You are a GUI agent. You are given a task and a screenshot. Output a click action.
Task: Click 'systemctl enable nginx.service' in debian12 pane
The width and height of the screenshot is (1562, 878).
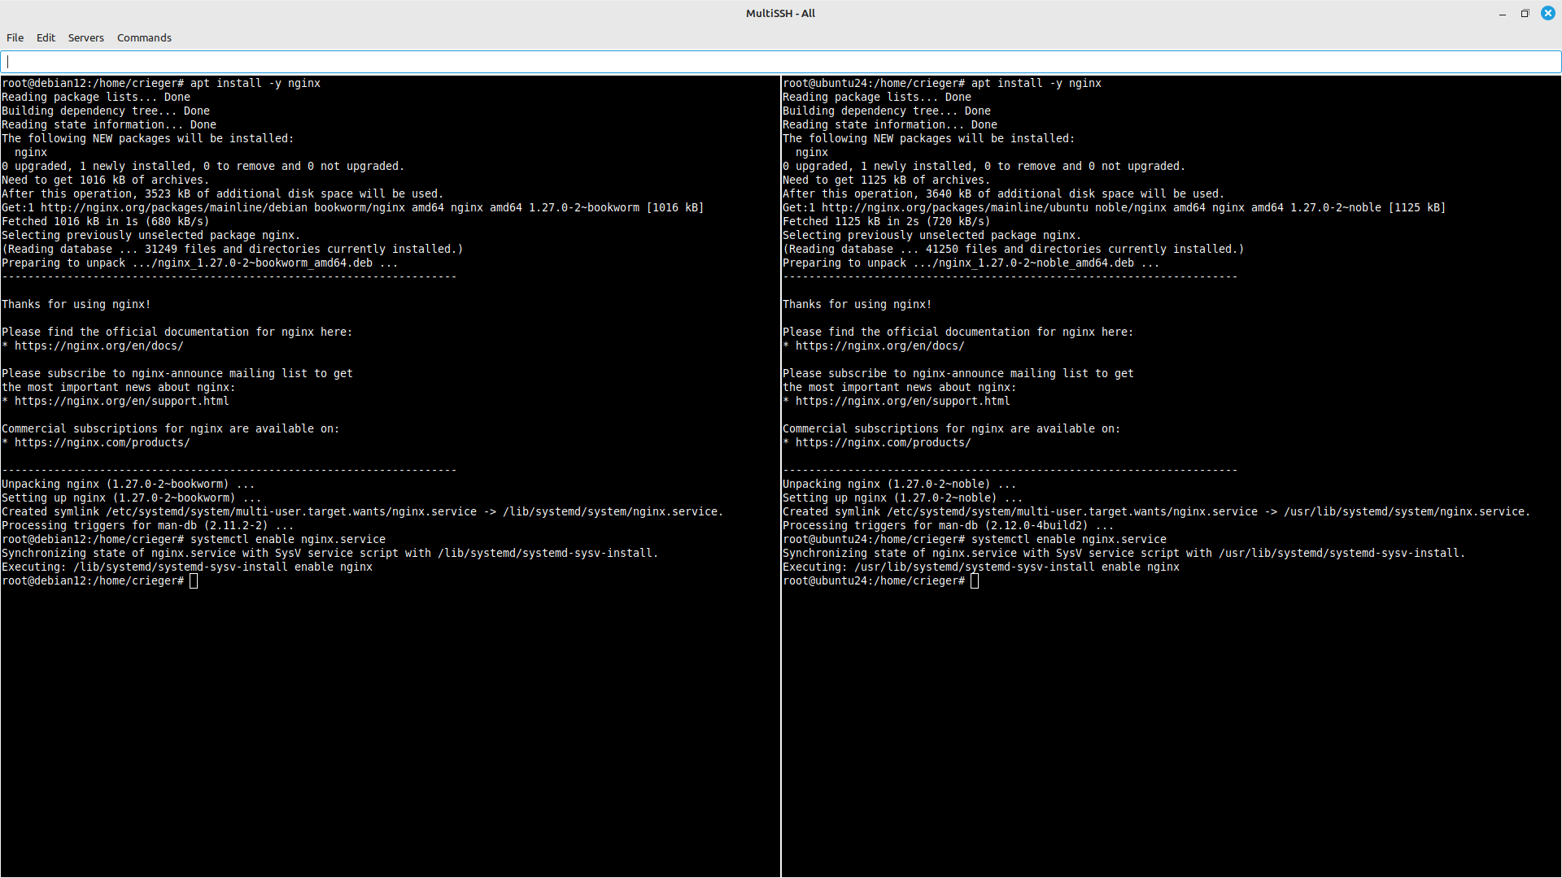click(x=288, y=539)
